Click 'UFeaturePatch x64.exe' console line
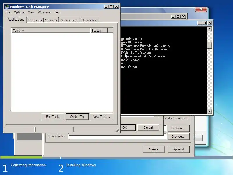Image resolution: width=233 pixels, height=175 pixels. point(145,46)
